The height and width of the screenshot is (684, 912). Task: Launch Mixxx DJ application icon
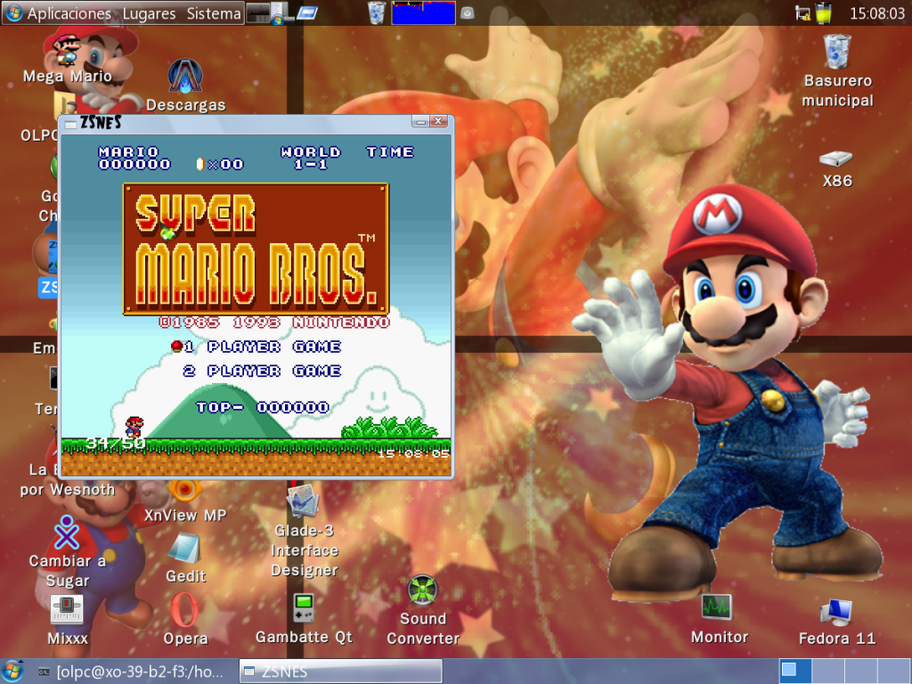coord(67,621)
